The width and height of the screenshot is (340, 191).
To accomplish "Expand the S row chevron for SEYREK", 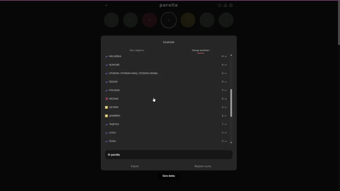I will click(x=226, y=107).
